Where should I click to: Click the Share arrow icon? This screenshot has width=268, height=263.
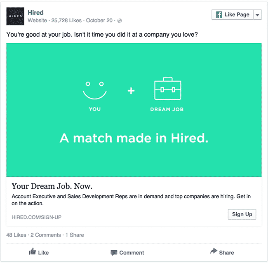pos(214,251)
